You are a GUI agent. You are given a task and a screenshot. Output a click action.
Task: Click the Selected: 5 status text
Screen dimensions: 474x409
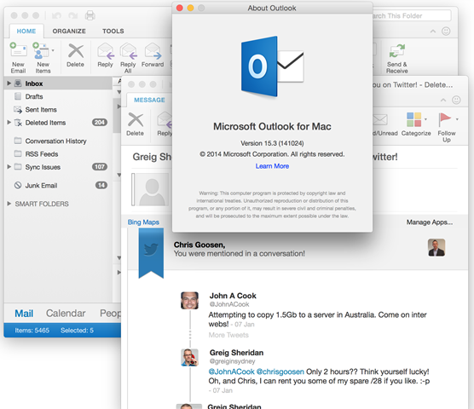click(77, 331)
